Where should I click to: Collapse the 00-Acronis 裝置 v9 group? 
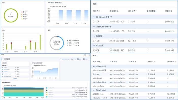point(94,17)
